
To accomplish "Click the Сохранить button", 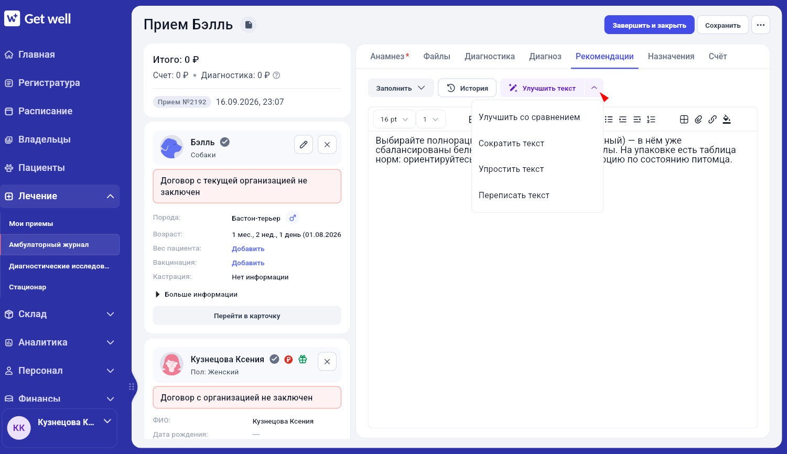I will 723,25.
